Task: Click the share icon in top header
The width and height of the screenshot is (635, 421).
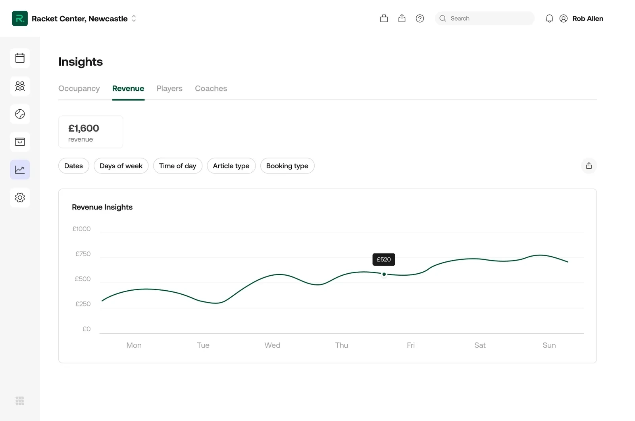Action: (x=402, y=18)
